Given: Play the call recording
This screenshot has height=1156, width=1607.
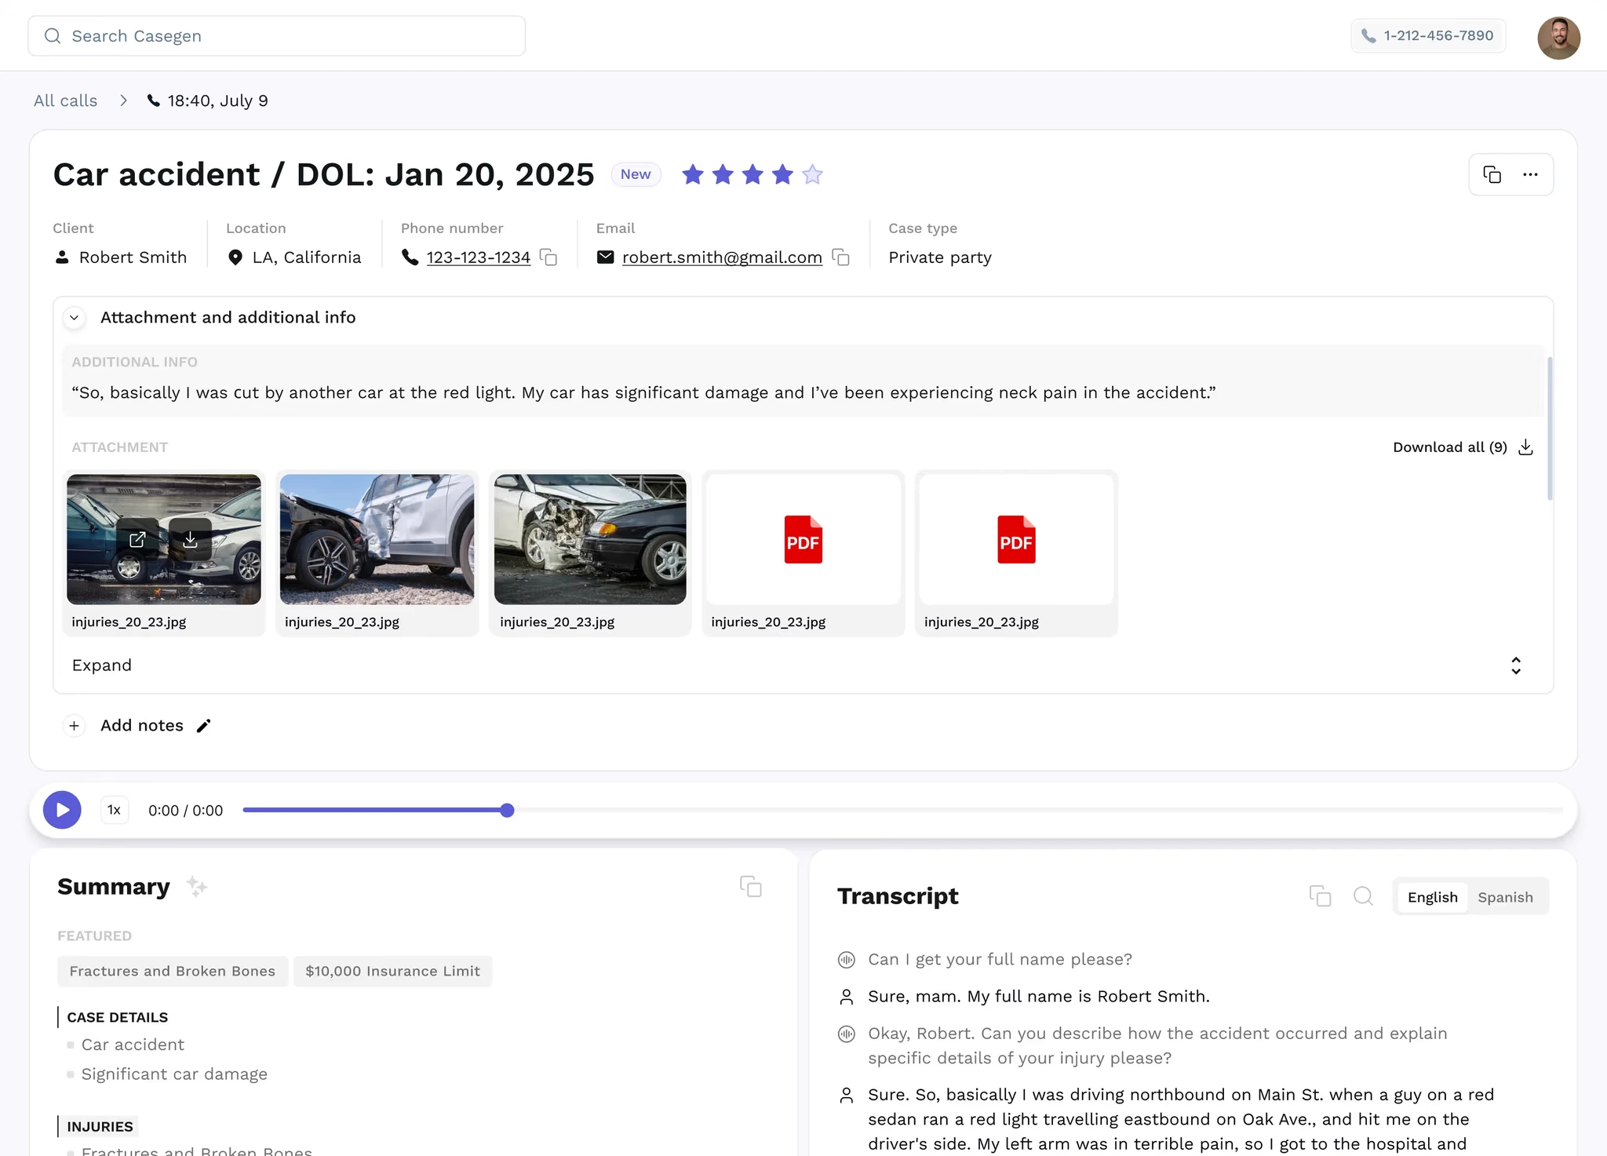Looking at the screenshot, I should tap(63, 810).
